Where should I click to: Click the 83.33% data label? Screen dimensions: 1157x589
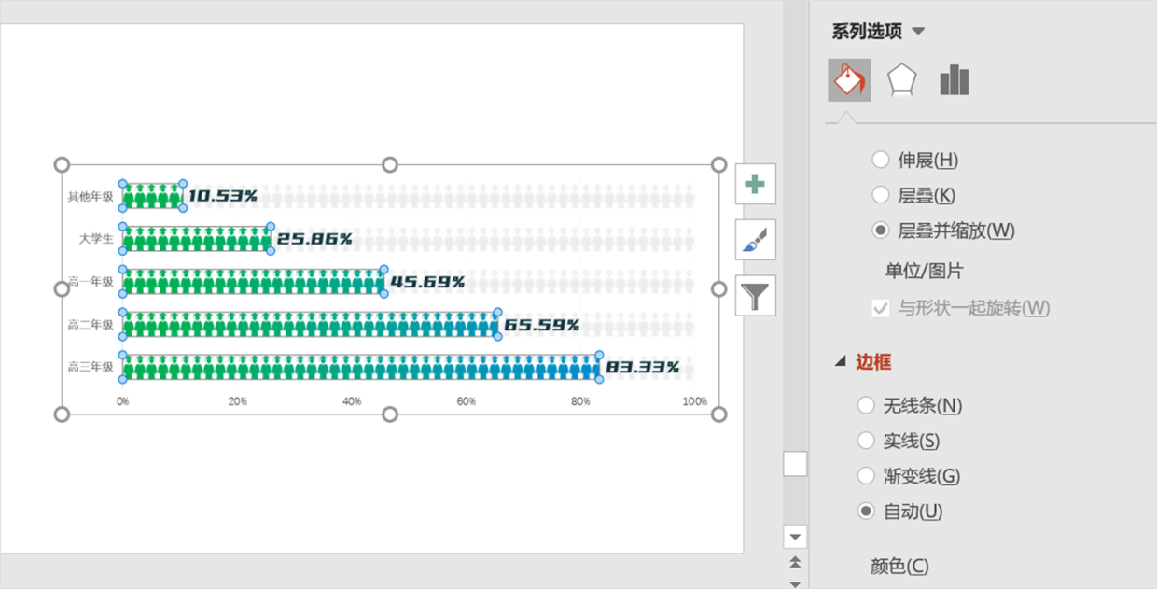pos(643,368)
